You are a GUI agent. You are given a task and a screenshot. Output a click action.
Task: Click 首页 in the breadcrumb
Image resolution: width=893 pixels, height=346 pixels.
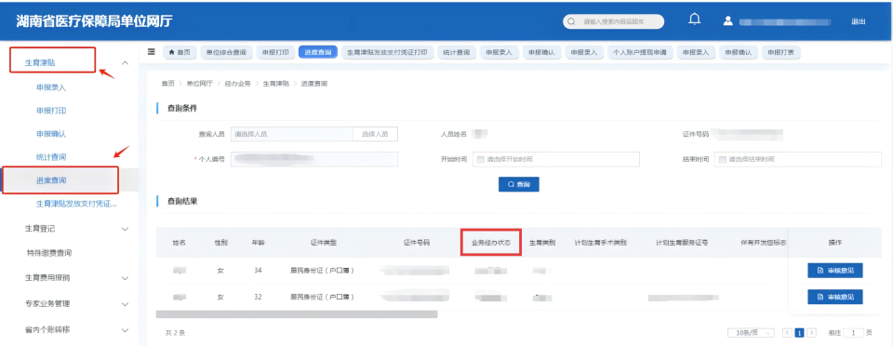tap(168, 84)
